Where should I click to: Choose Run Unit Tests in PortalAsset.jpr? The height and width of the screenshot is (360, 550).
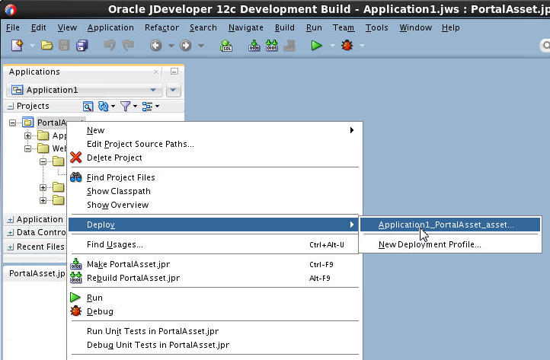coord(216,331)
